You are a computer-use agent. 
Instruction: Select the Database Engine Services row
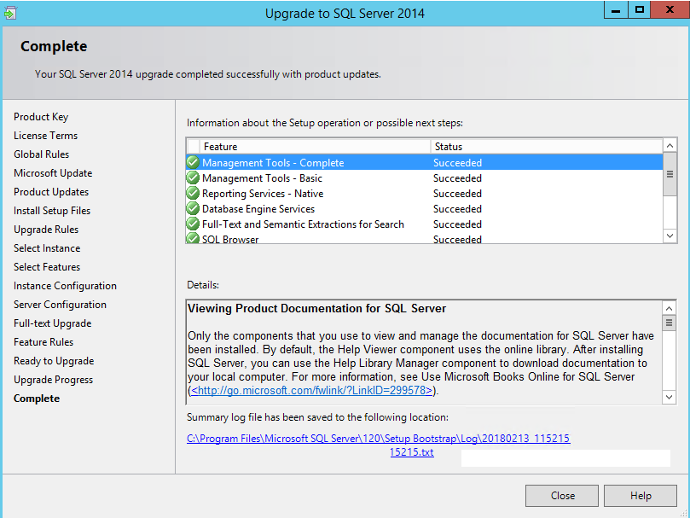pos(424,209)
